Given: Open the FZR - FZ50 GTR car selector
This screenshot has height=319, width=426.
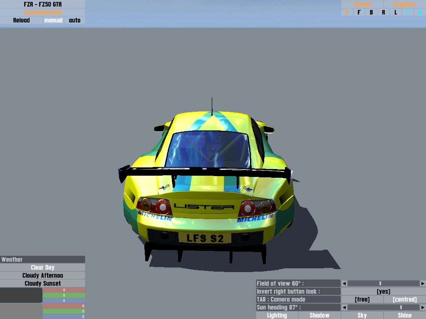Looking at the screenshot, I should (43, 4).
